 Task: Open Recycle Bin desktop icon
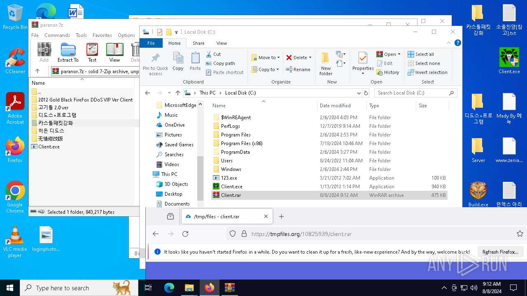coord(15,17)
